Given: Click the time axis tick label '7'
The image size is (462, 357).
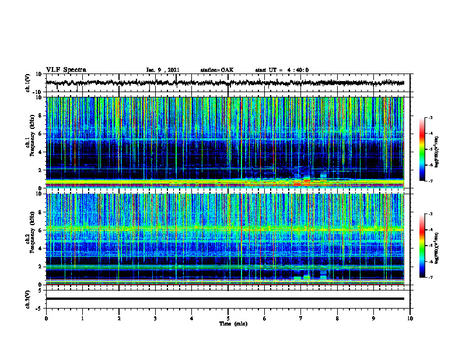Looking at the screenshot, I should coord(301,318).
